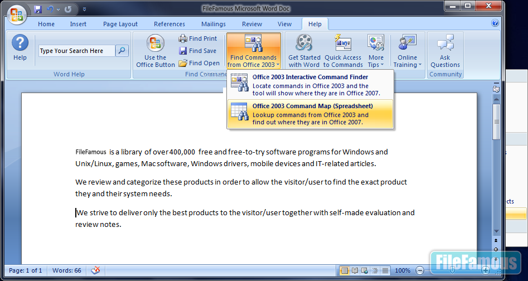
Task: Switch to the Review tab
Action: tap(252, 24)
